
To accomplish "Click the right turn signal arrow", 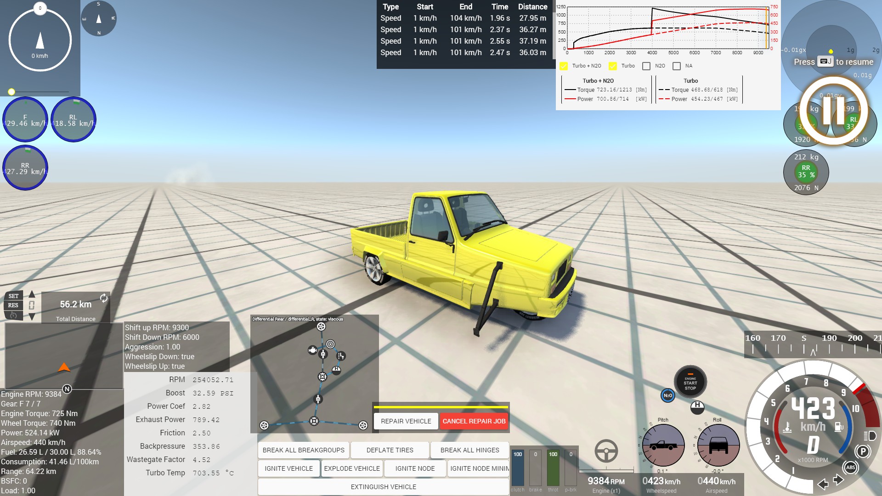I will point(838,480).
